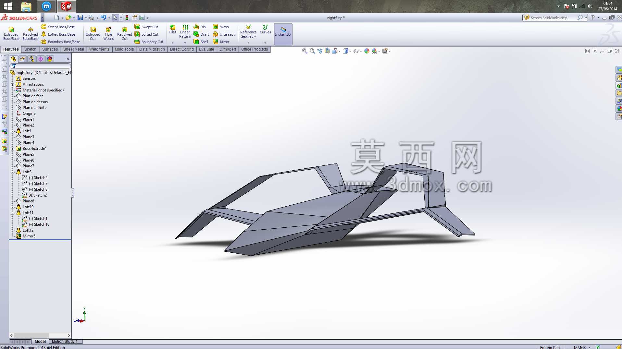The image size is (622, 349).
Task: Open the Motion Study 1 tab
Action: coord(65,342)
